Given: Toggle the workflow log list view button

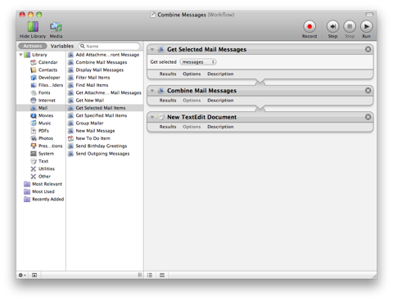Looking at the screenshot, I should (150, 276).
